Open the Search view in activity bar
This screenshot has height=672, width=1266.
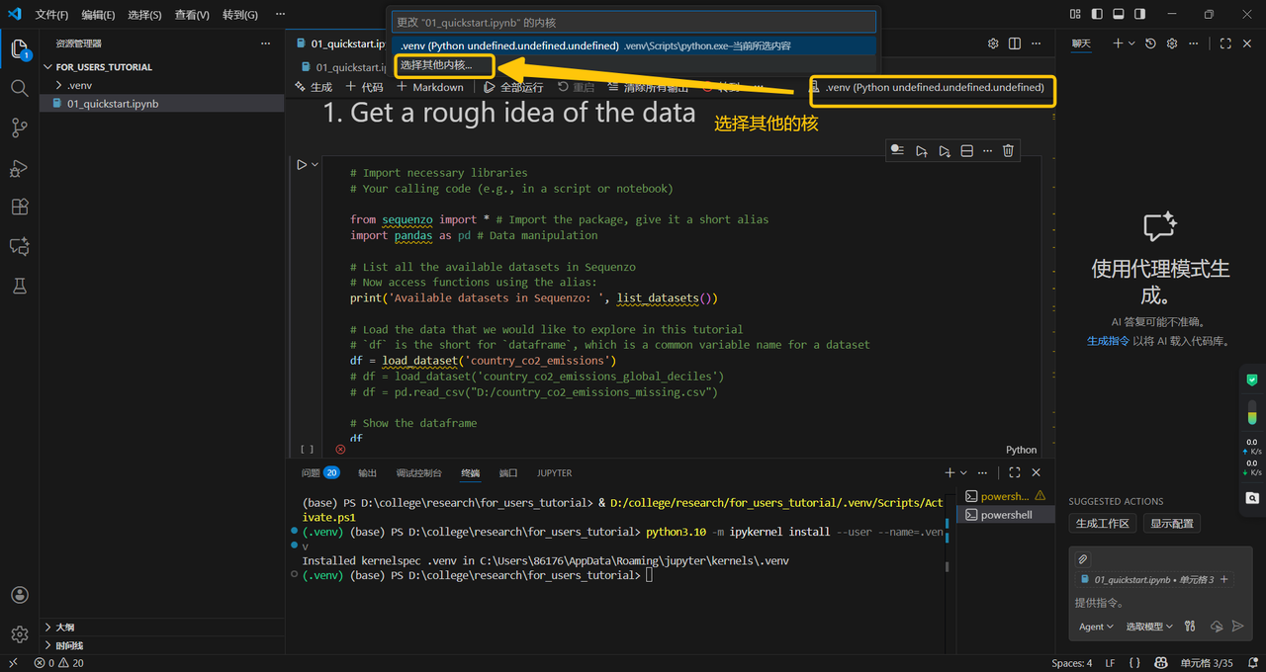pyautogui.click(x=19, y=88)
